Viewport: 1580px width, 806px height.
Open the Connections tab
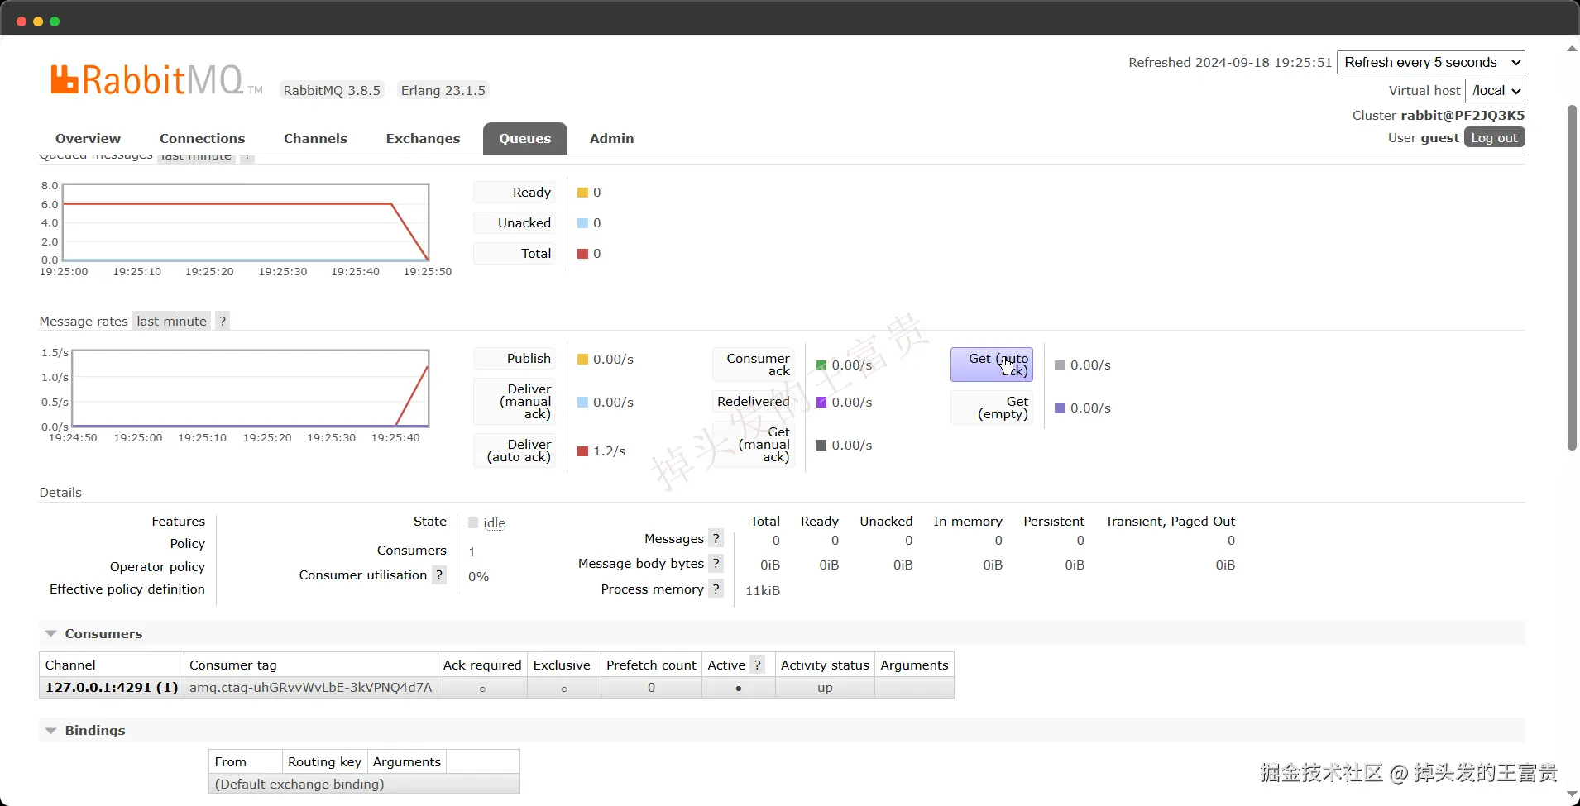pyautogui.click(x=202, y=139)
